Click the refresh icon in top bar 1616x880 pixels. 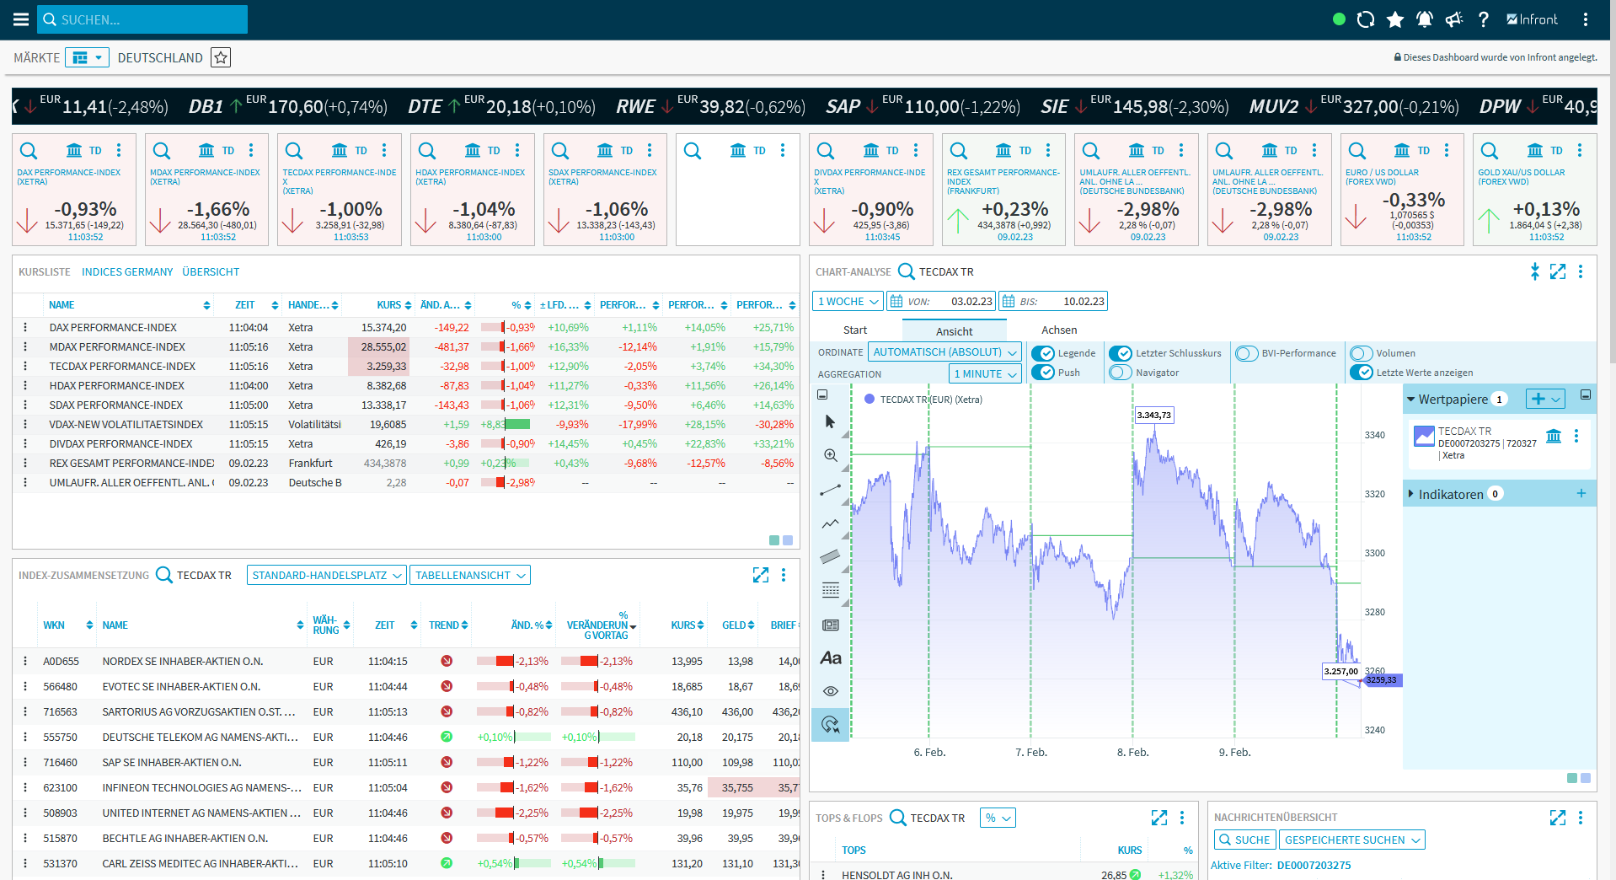click(1366, 19)
